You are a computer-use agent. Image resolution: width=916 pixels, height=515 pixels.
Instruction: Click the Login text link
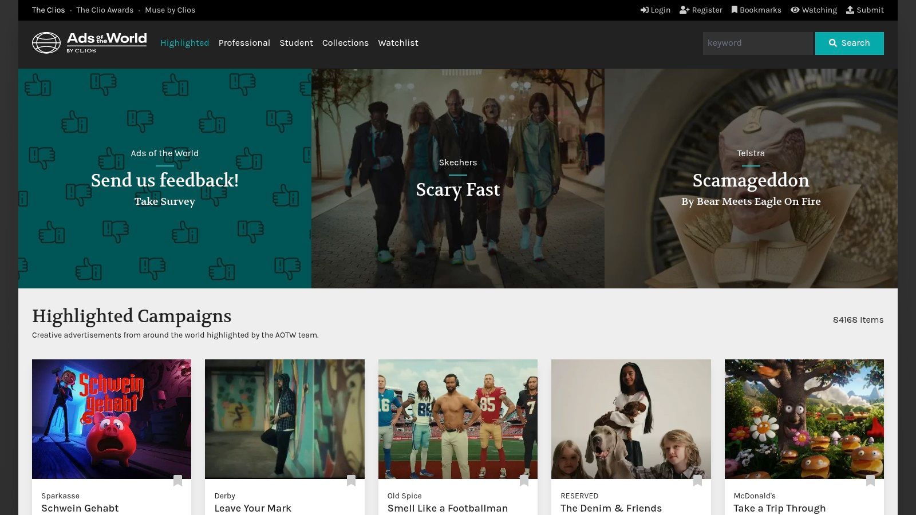661,10
